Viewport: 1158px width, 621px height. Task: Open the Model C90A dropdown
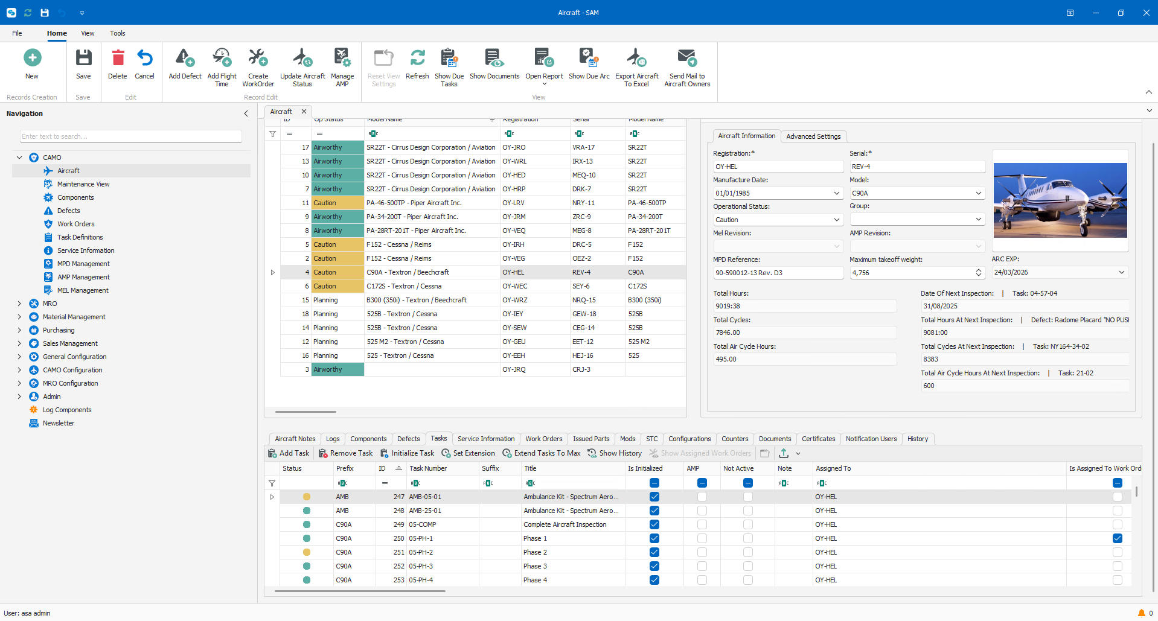(979, 193)
